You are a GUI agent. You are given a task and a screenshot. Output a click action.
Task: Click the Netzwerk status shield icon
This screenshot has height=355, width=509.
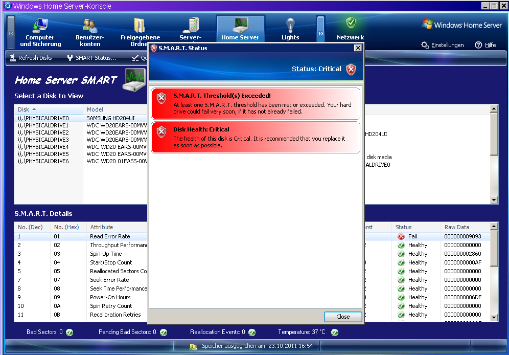[x=351, y=23]
